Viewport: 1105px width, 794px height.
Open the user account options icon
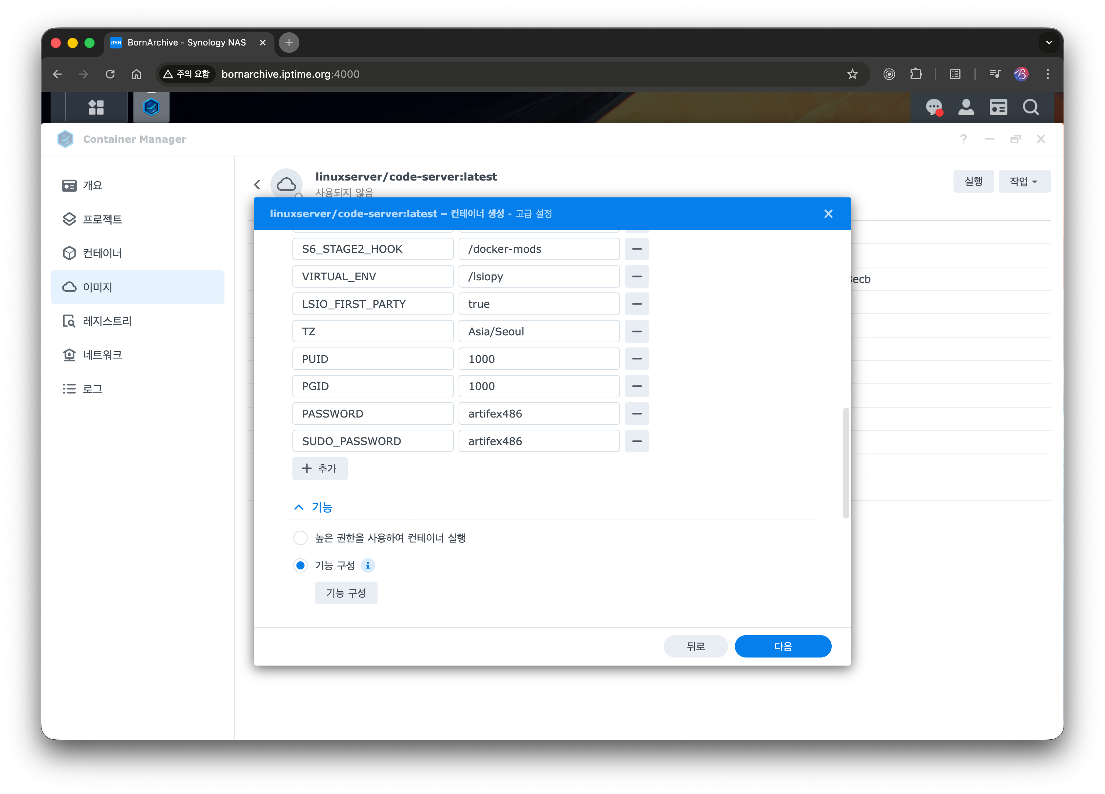(x=966, y=107)
